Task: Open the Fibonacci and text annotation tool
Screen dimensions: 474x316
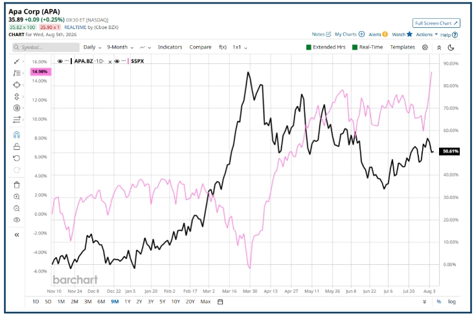Action: 17,73
